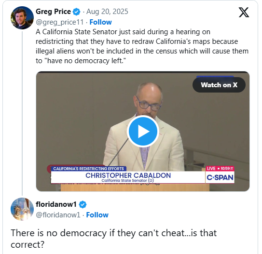Open Greg Price's tweet text about redistricting
The height and width of the screenshot is (254, 262).
[x=142, y=46]
